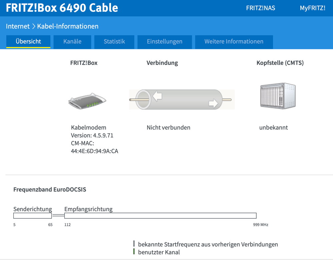
Task: Go to Internet in the breadcrumb
Action: coord(18,26)
